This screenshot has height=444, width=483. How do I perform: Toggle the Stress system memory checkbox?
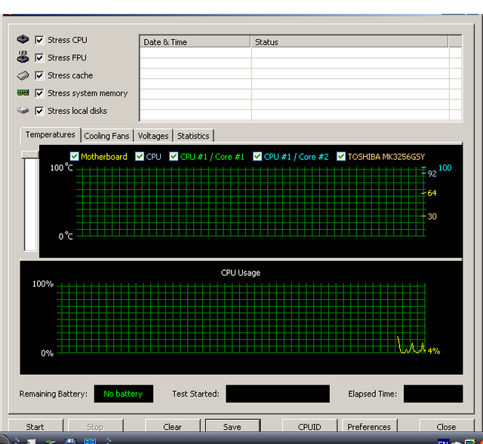coord(40,93)
